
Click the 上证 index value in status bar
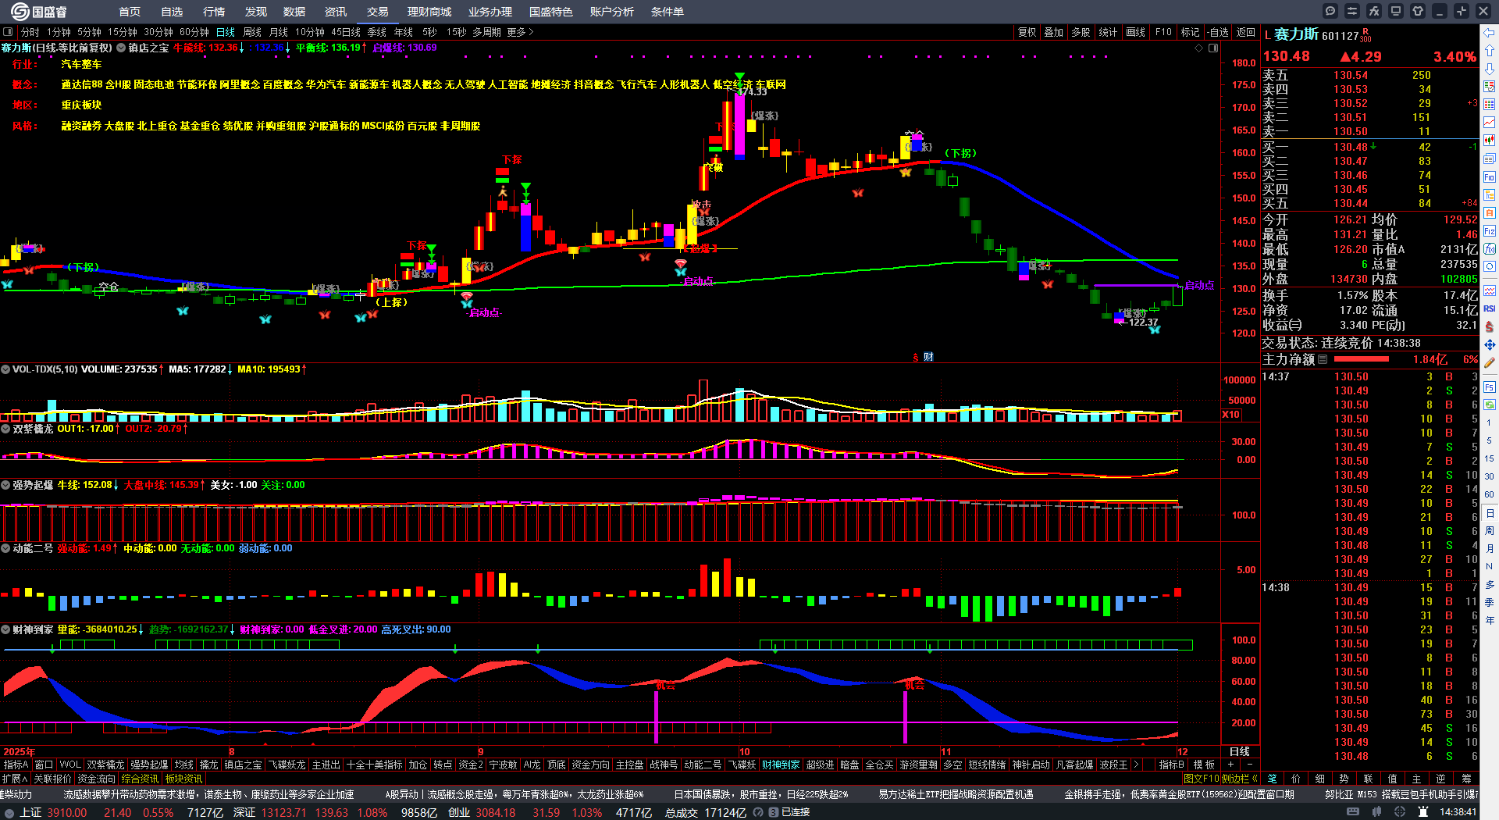tap(66, 812)
